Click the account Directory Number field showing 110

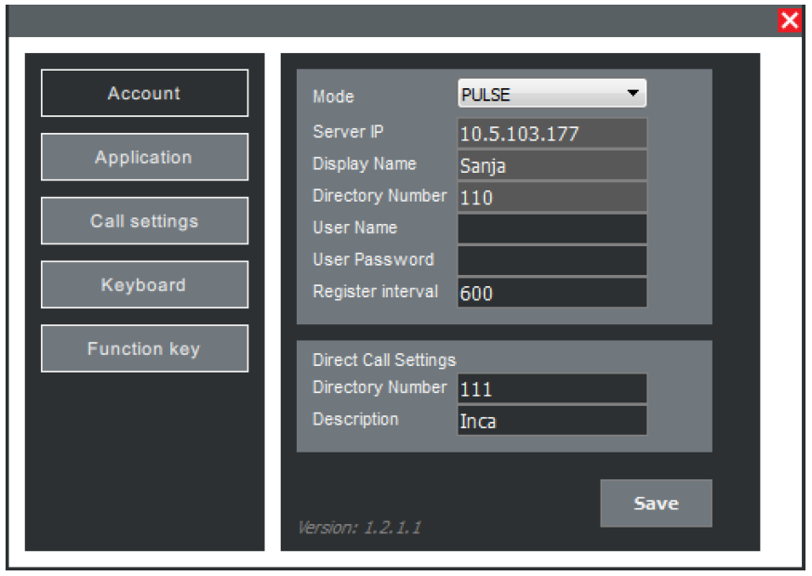552,197
